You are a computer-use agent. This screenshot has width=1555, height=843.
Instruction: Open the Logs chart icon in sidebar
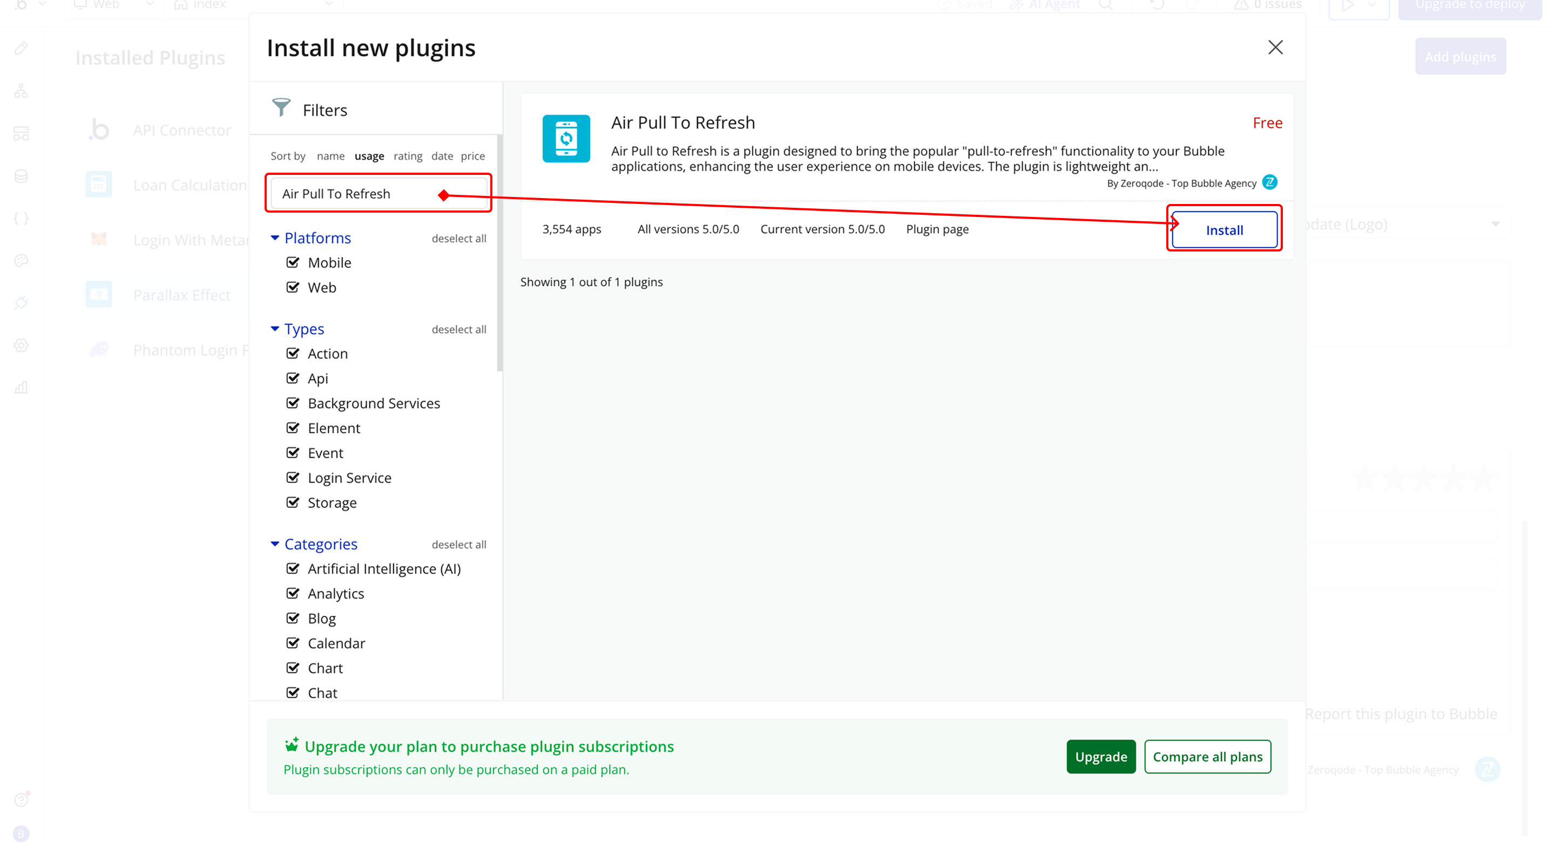[x=21, y=387]
